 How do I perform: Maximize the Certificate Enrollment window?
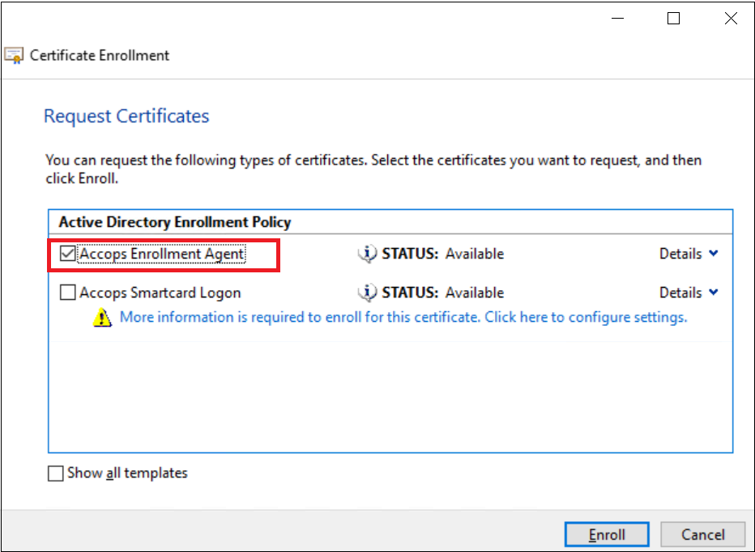tap(674, 19)
